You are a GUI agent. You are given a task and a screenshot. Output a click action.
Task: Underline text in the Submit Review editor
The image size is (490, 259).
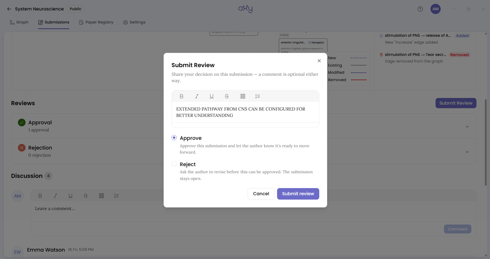click(212, 96)
